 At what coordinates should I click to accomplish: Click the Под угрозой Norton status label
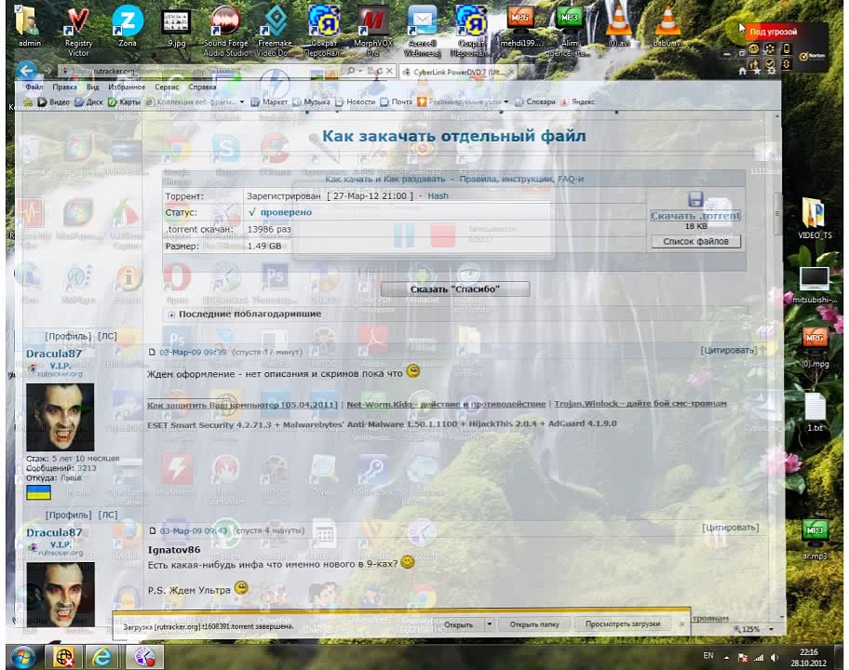click(x=774, y=32)
